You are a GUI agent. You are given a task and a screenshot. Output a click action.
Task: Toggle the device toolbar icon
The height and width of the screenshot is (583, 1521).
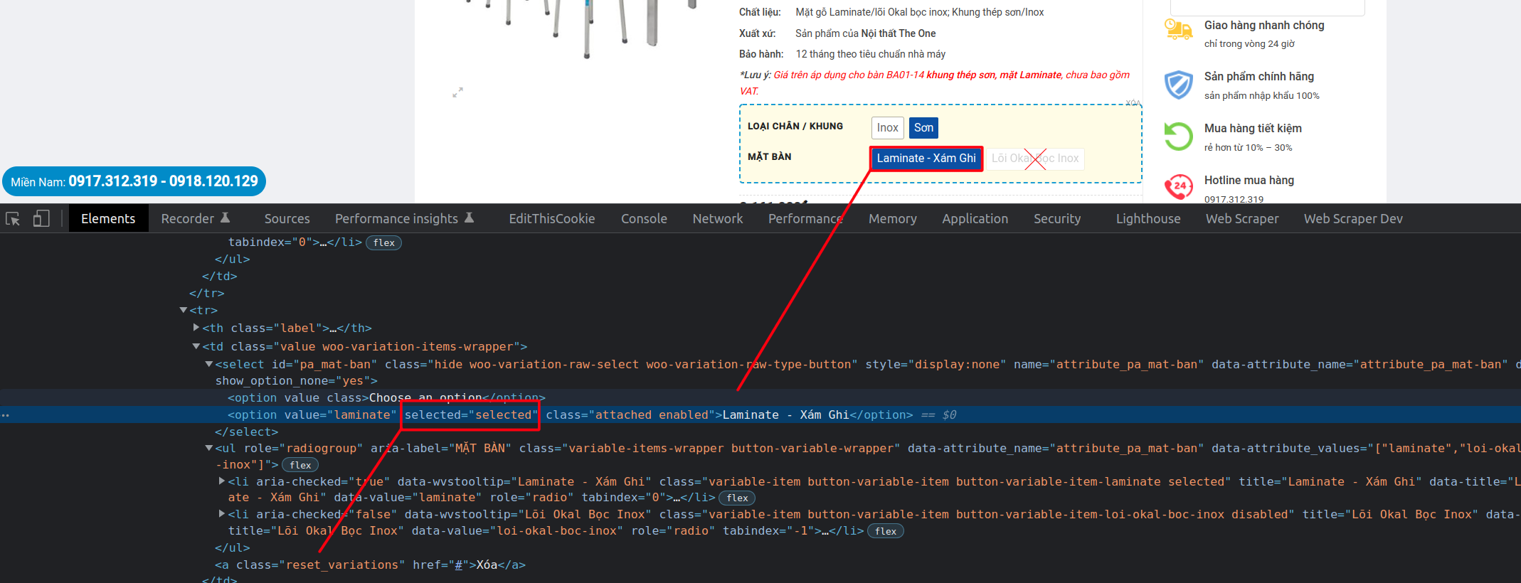click(x=41, y=219)
